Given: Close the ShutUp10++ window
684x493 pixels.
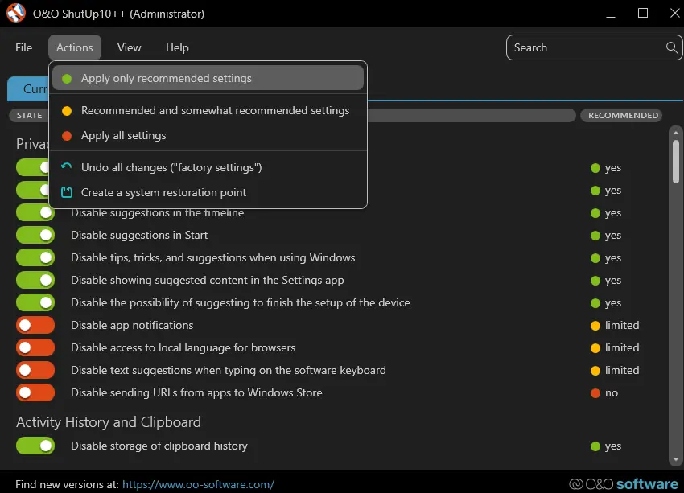Looking at the screenshot, I should [674, 13].
